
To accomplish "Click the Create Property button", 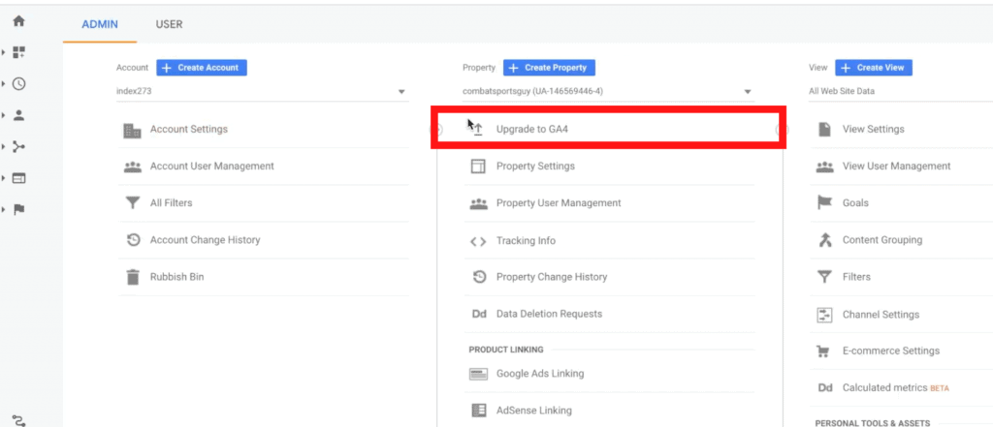I will click(549, 68).
